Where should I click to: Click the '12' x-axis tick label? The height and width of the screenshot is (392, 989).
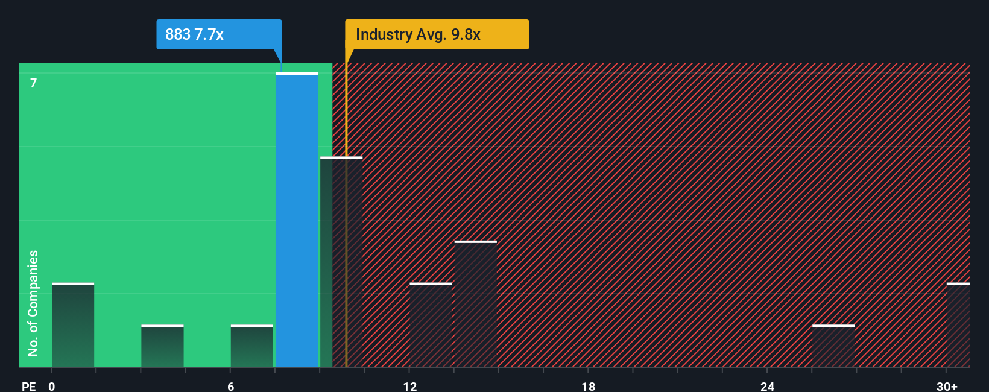pos(410,387)
